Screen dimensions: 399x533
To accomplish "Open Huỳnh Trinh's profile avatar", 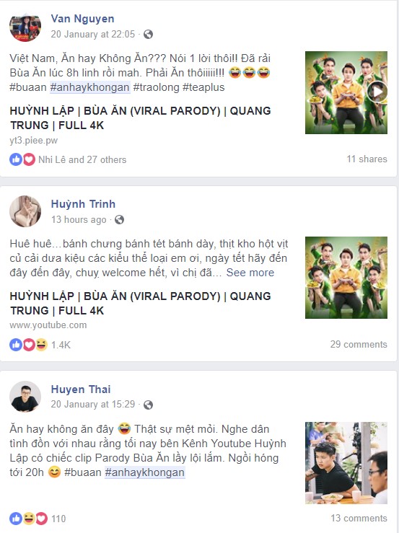I will (25, 211).
